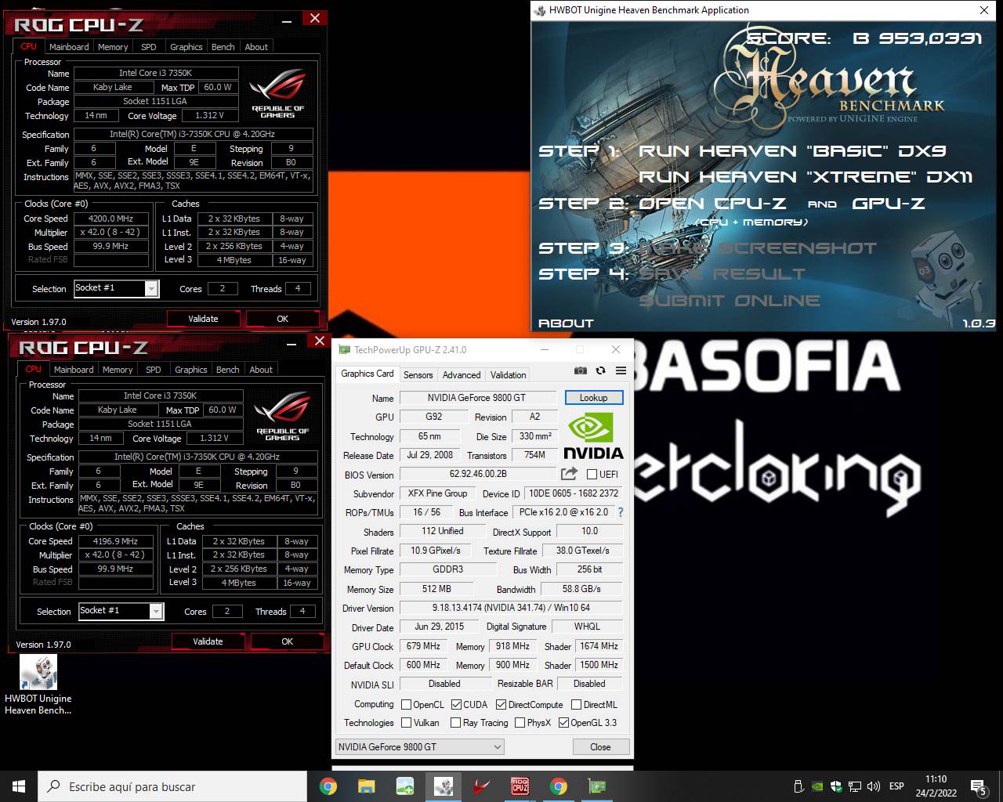
Task: Open the network tray icon
Action: pos(855,786)
